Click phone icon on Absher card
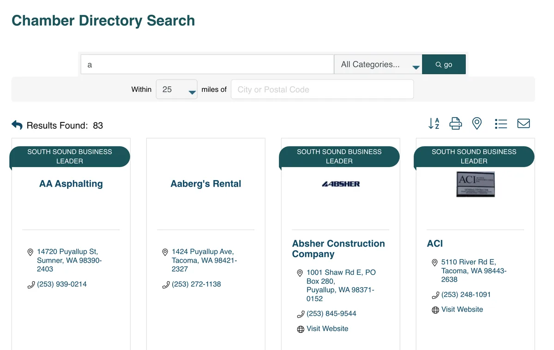 pyautogui.click(x=301, y=314)
